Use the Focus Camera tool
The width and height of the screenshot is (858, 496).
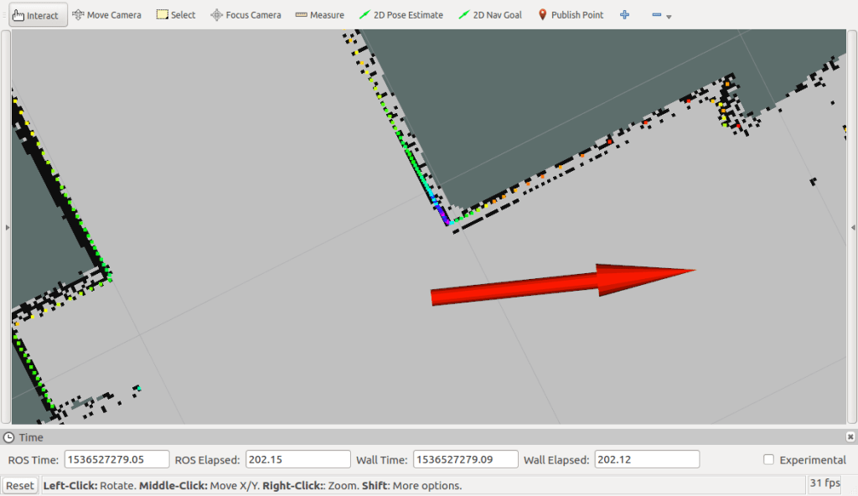point(245,14)
